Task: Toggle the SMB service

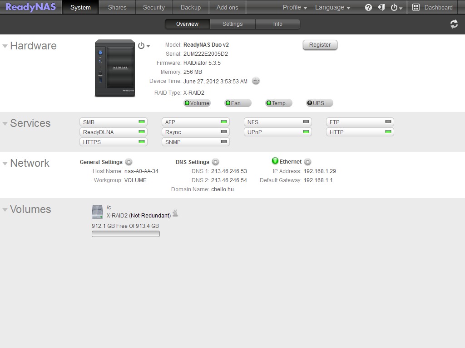Action: click(x=114, y=122)
